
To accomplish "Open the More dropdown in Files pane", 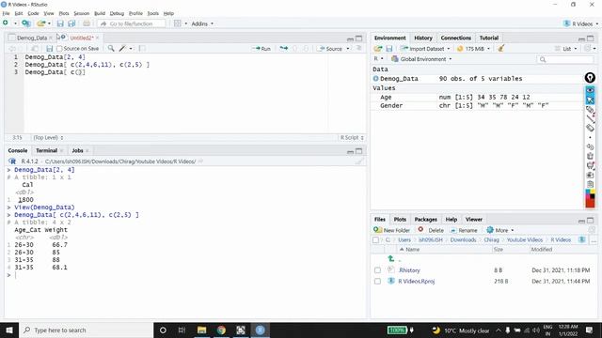I will pos(499,230).
